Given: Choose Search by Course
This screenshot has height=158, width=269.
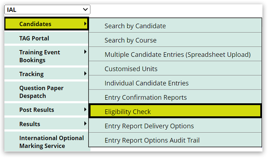Looking at the screenshot, I should (x=131, y=40).
